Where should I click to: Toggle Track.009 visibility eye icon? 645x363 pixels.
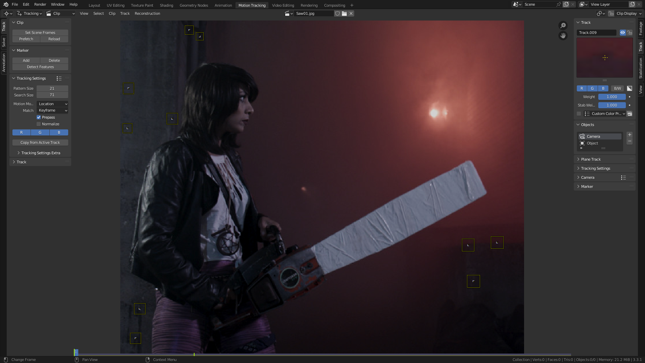click(x=623, y=33)
